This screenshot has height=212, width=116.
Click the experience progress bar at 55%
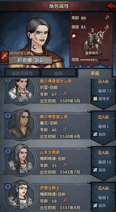click(95, 60)
